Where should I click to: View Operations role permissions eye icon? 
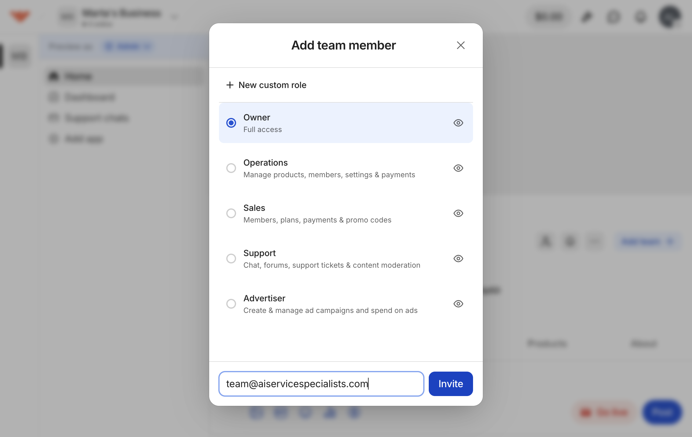click(x=458, y=168)
